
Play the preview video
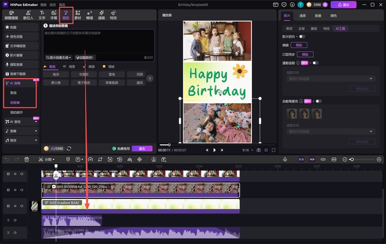tap(214, 150)
